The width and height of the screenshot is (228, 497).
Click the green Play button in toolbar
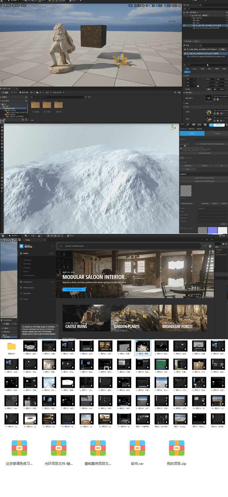point(48,236)
